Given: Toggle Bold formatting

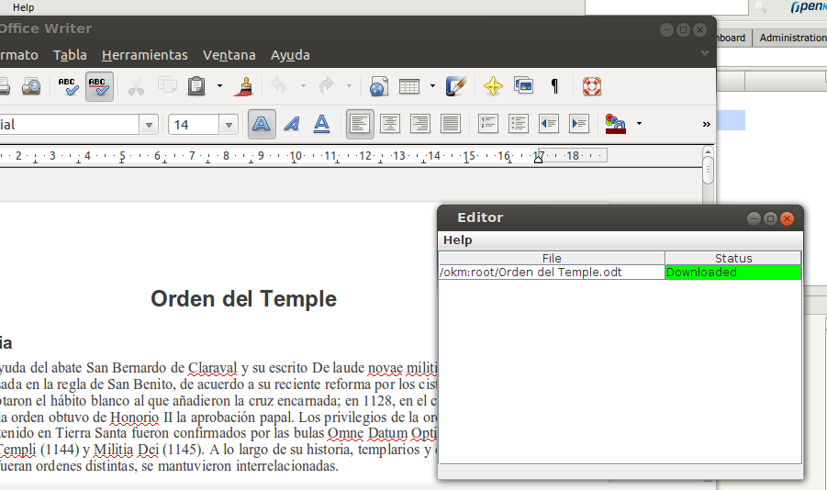Looking at the screenshot, I should [x=262, y=124].
